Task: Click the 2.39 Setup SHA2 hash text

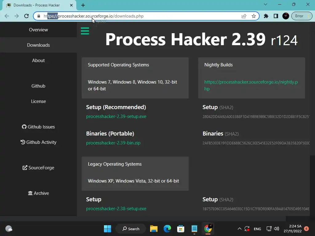Action: coord(256,116)
